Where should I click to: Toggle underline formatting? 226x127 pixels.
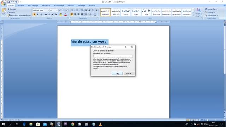[x=41, y=14]
